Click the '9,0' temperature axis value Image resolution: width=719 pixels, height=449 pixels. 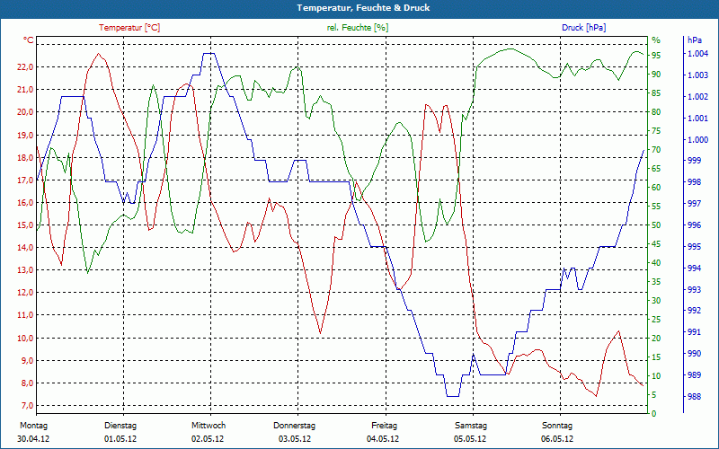(x=28, y=360)
